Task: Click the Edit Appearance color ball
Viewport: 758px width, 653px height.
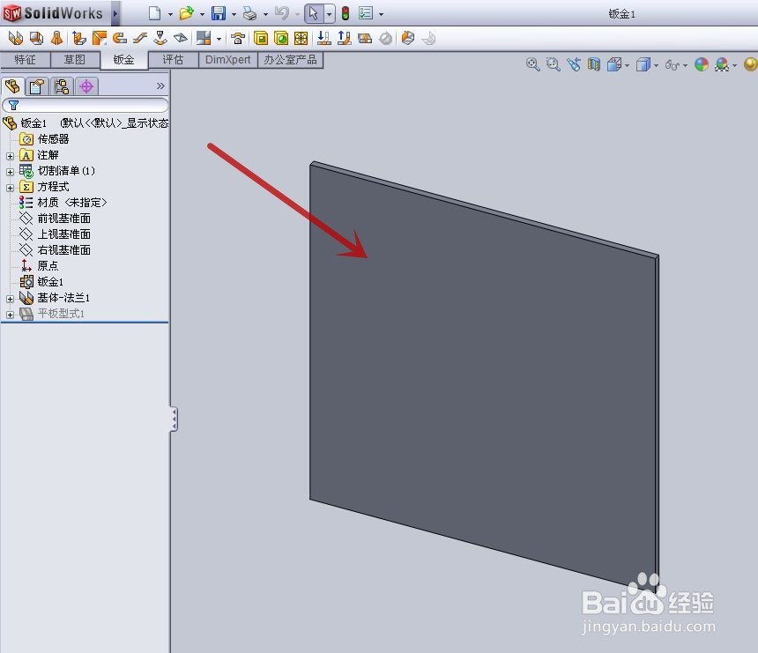Action: pos(702,64)
